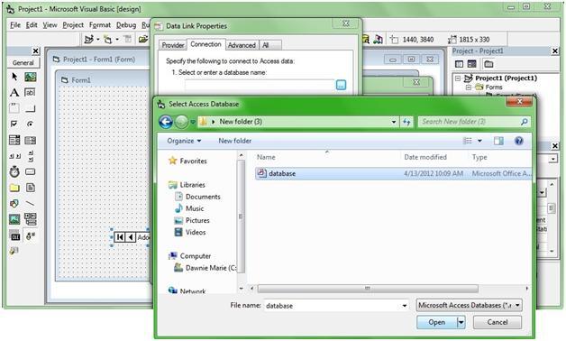Collapse the Project1 (Project1) tree node

[x=458, y=78]
